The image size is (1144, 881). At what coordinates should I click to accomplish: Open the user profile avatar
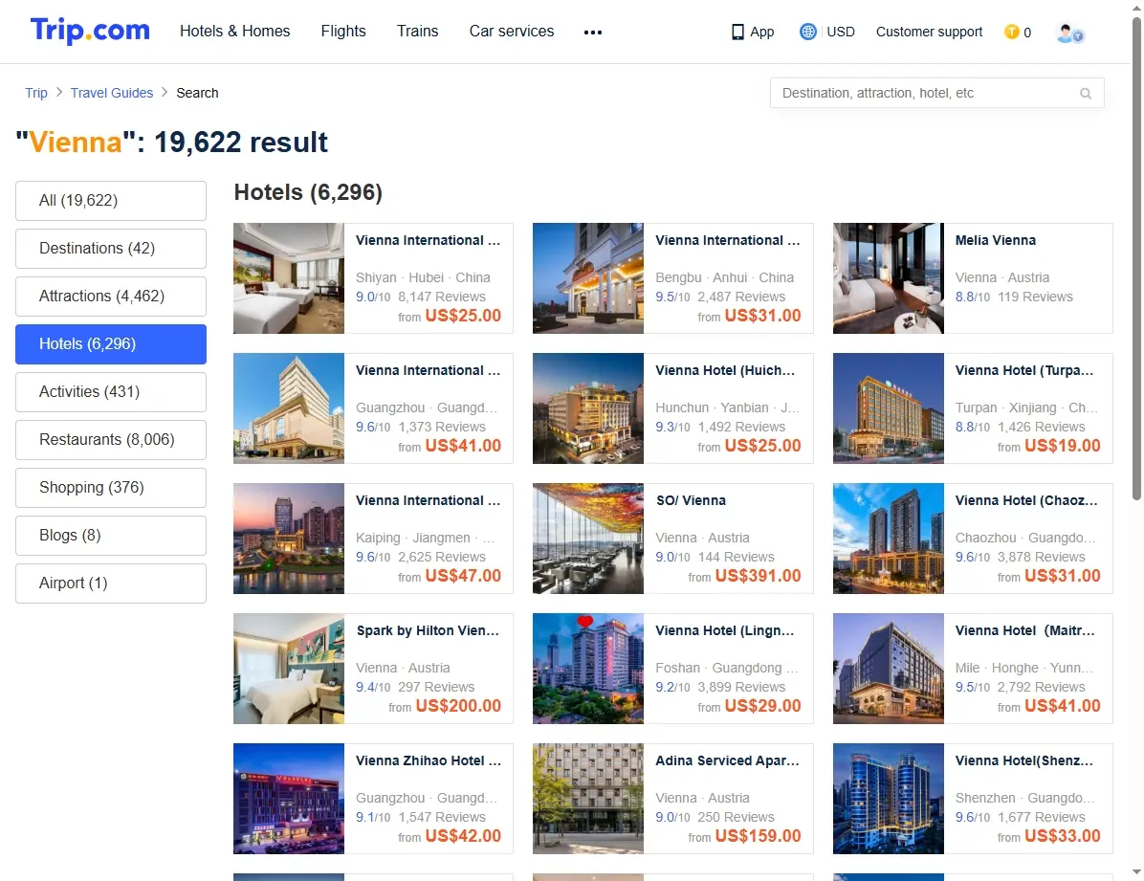point(1069,33)
